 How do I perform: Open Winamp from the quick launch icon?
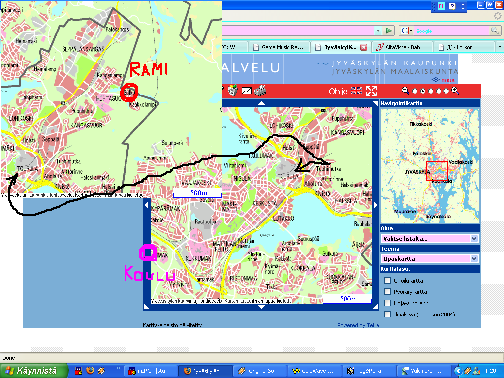[101, 371]
